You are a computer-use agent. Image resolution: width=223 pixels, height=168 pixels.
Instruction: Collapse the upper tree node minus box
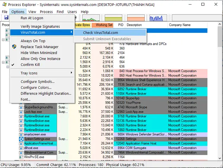(x=3, y=40)
